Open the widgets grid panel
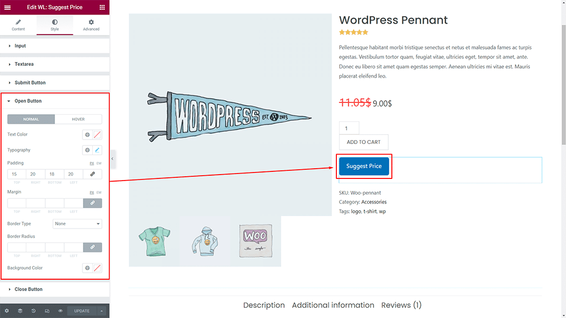This screenshot has width=566, height=318. [102, 7]
